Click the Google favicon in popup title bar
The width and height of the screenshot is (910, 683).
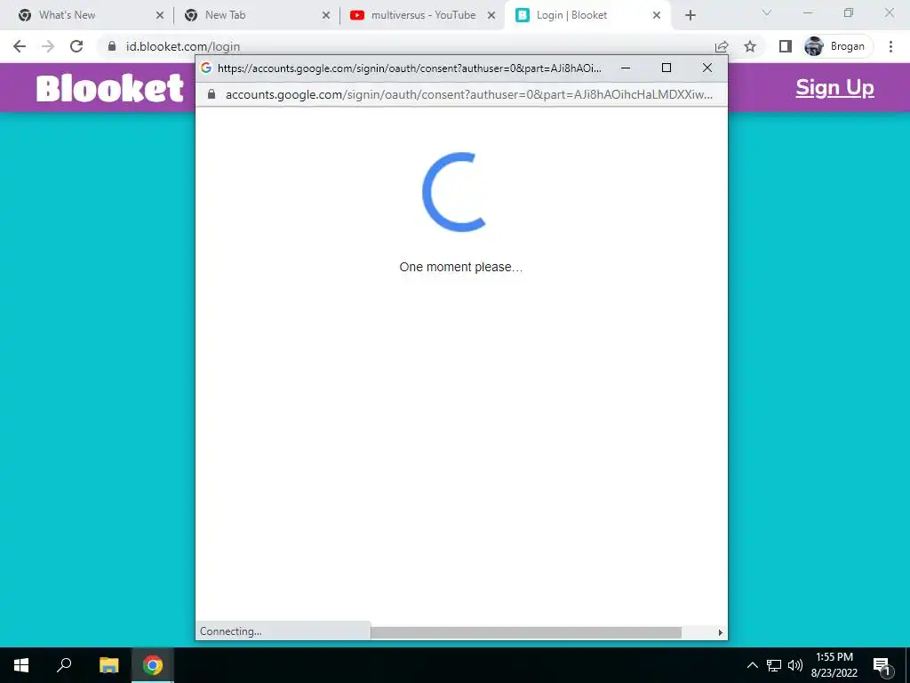click(206, 68)
